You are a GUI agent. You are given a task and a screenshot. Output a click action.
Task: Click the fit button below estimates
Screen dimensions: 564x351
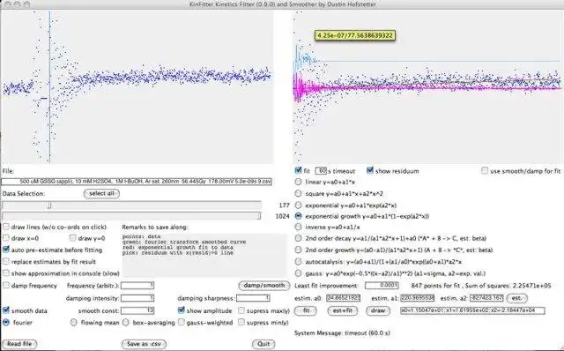coord(306,310)
